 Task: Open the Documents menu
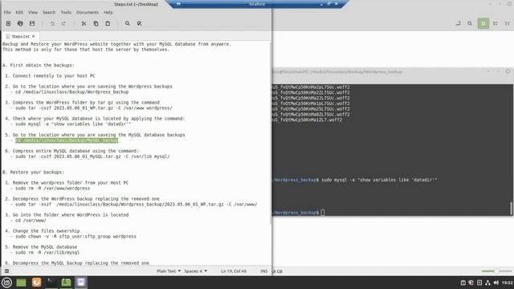[88, 12]
